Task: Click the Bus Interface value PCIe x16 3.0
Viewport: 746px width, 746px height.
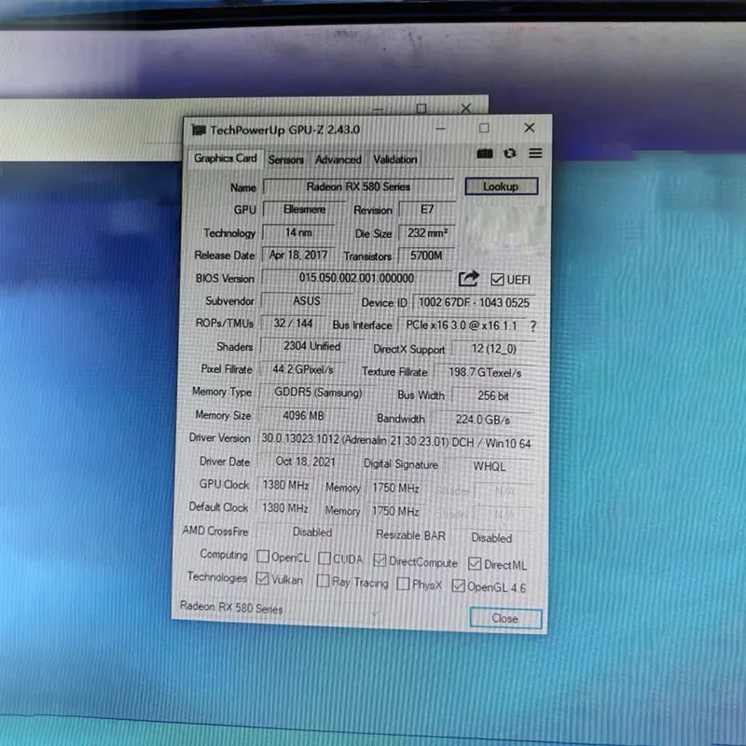Action: (x=462, y=325)
